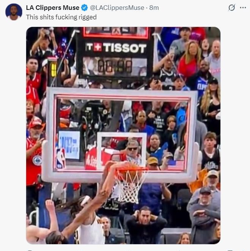The height and width of the screenshot is (251, 250).
Task: Open the attached basketball photo
Action: point(123,135)
